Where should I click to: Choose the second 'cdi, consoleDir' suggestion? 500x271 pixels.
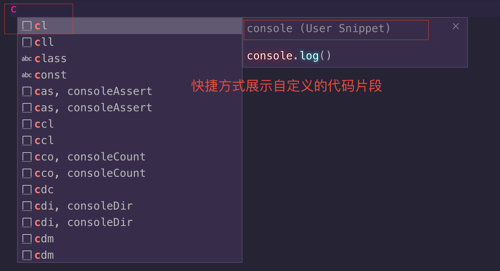pyautogui.click(x=84, y=223)
